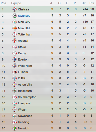Select the Man City crest icon

(15, 22)
